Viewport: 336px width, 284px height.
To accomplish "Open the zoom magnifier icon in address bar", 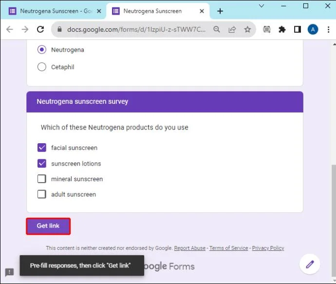I will pyautogui.click(x=217, y=29).
